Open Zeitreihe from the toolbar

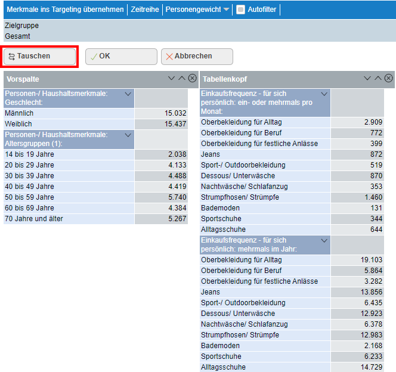145,10
